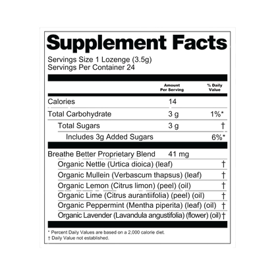Click the 1%* daily value for carbohydrate
The width and height of the screenshot is (274, 273).
coord(217,114)
